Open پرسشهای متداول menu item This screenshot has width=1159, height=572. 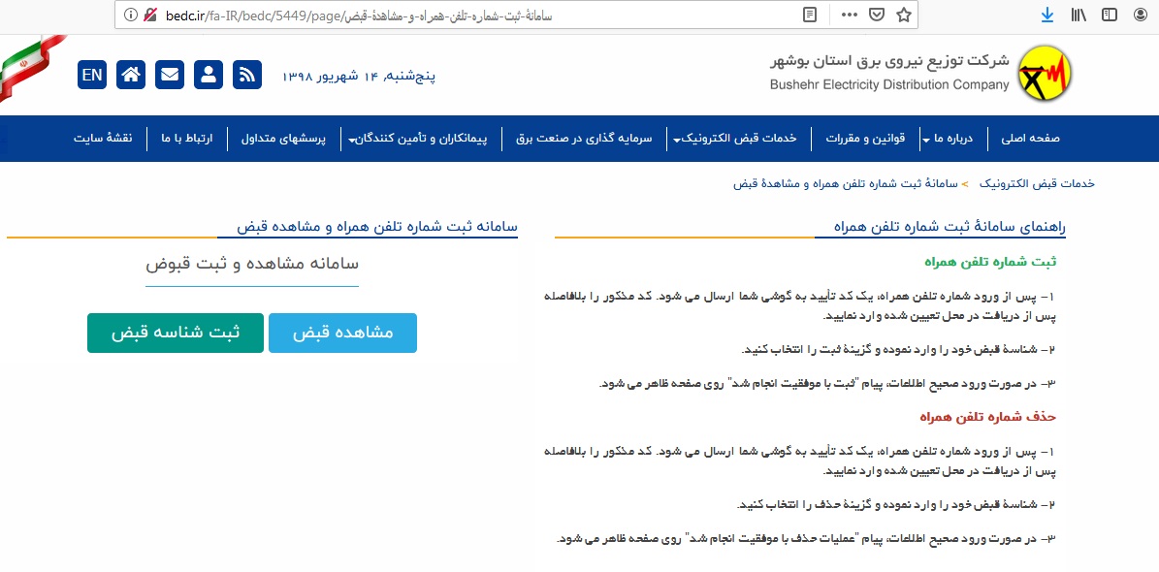tap(284, 139)
